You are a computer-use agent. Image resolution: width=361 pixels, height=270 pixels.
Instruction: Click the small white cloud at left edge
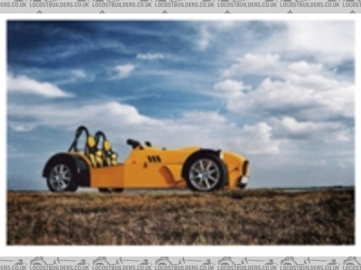[x=34, y=86]
